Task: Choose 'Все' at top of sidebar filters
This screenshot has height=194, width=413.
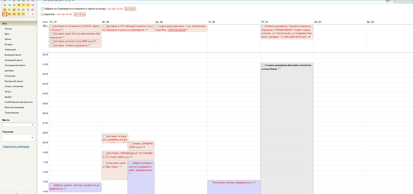Action: click(x=5, y=24)
